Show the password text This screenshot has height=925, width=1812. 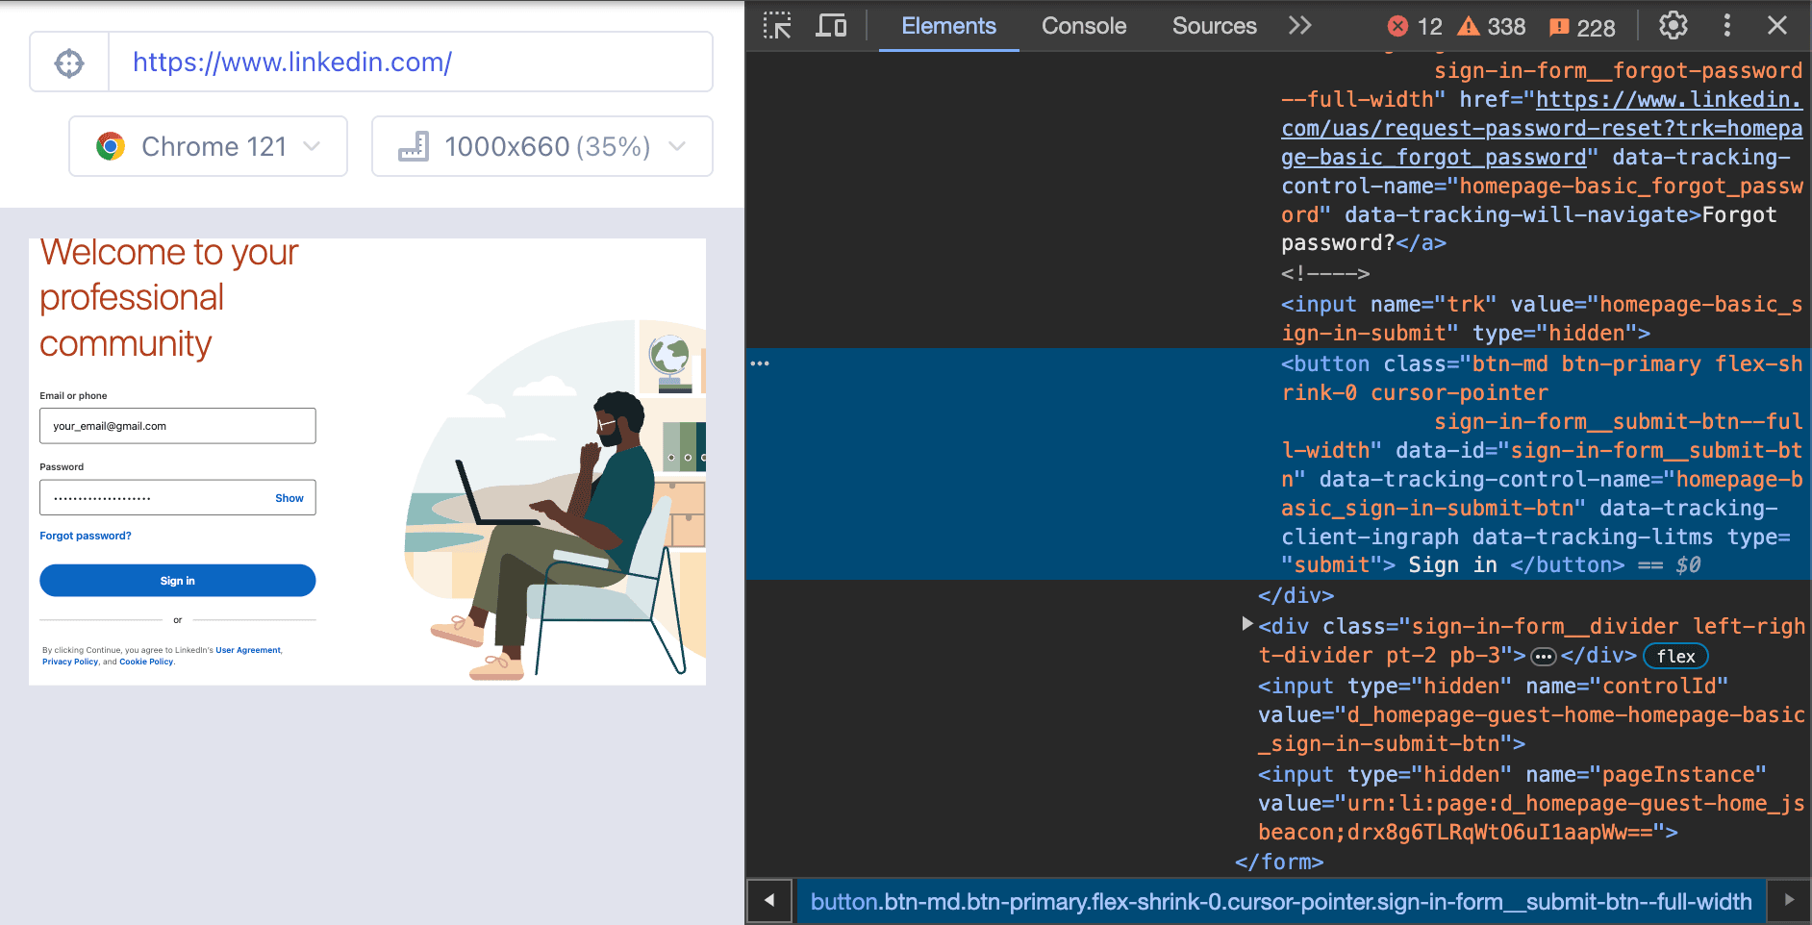[x=289, y=498]
